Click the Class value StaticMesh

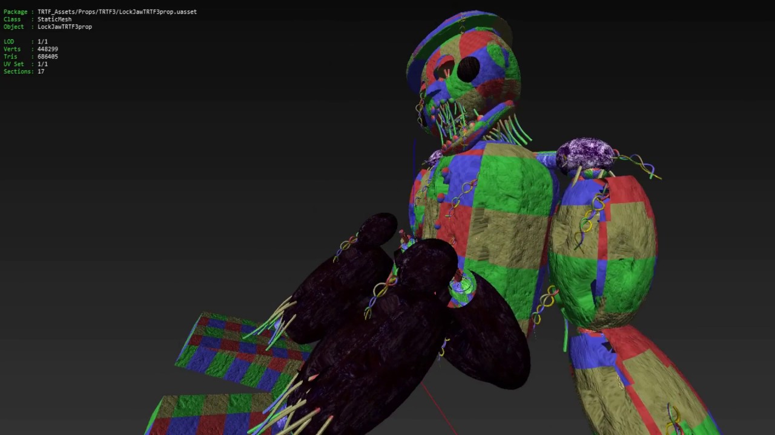54,19
